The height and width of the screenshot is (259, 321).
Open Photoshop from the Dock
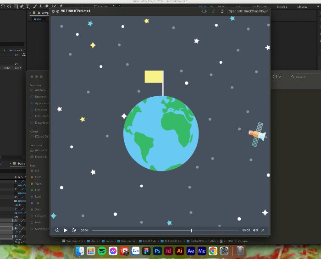coord(157,251)
